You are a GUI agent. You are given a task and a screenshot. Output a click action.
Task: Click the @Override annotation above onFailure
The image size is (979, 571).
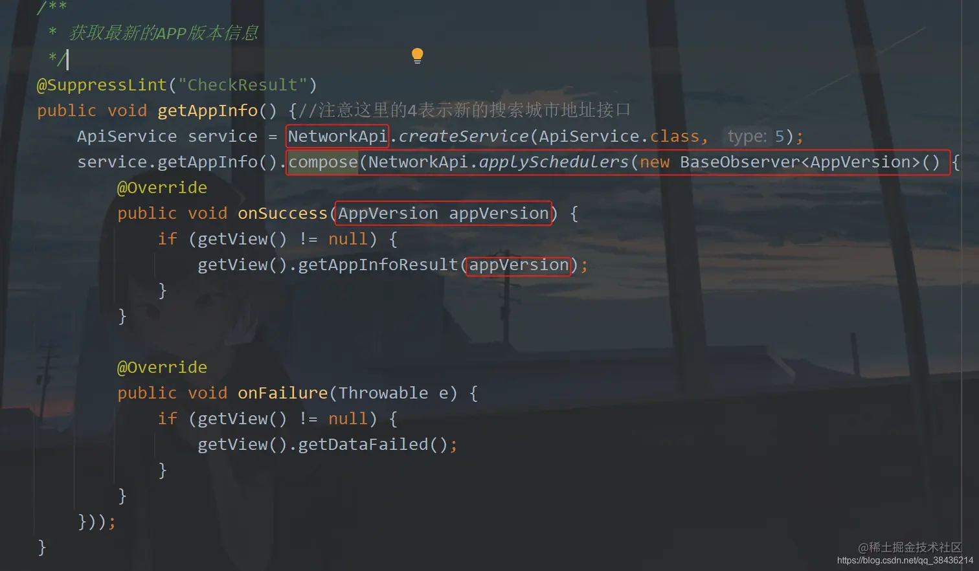[x=162, y=367]
